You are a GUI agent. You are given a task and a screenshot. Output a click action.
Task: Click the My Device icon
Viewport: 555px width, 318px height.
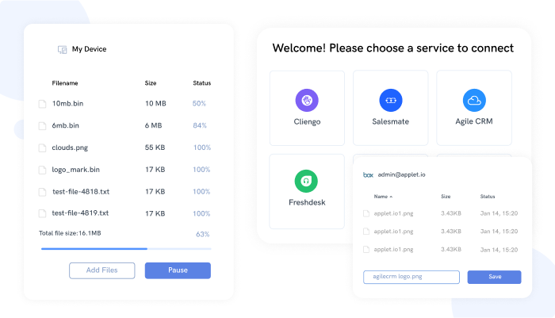62,49
